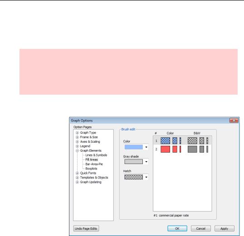Click the '#1 commercial paper rate' label
The height and width of the screenshot is (236, 244).
click(171, 216)
